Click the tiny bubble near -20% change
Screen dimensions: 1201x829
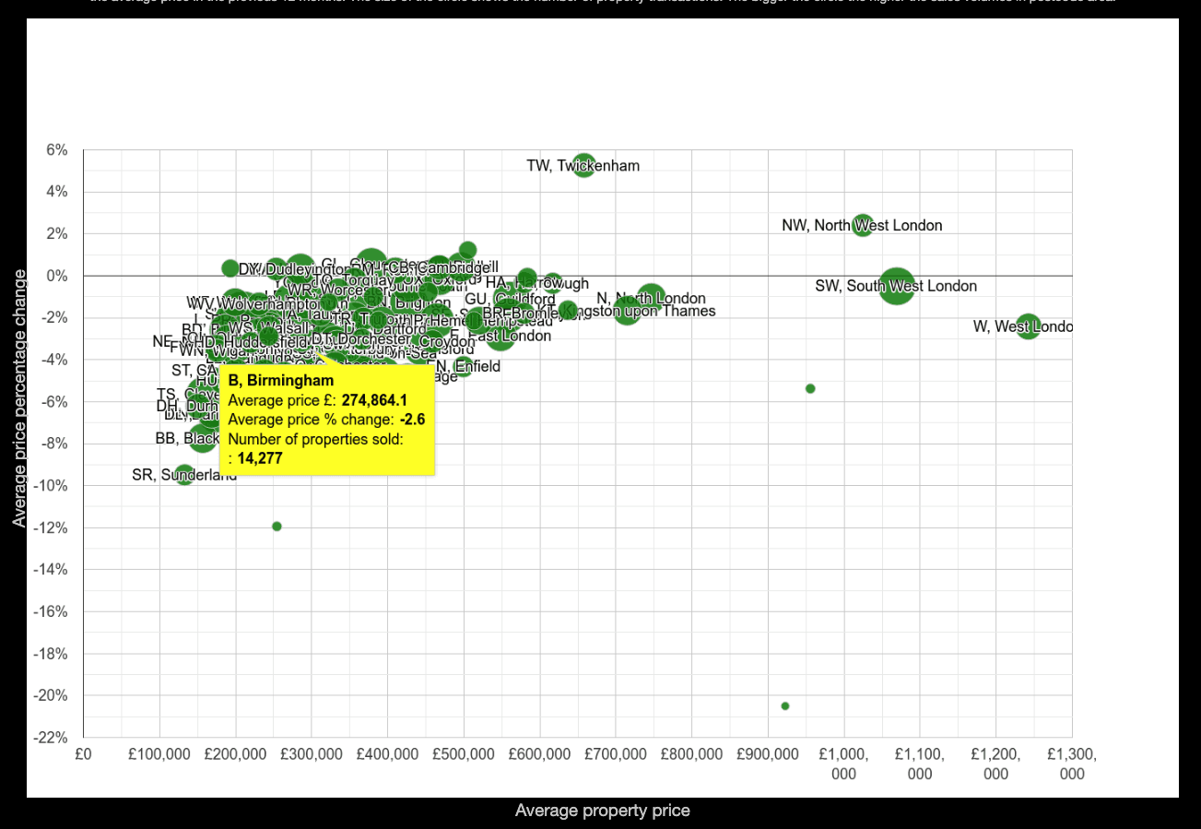pos(785,706)
